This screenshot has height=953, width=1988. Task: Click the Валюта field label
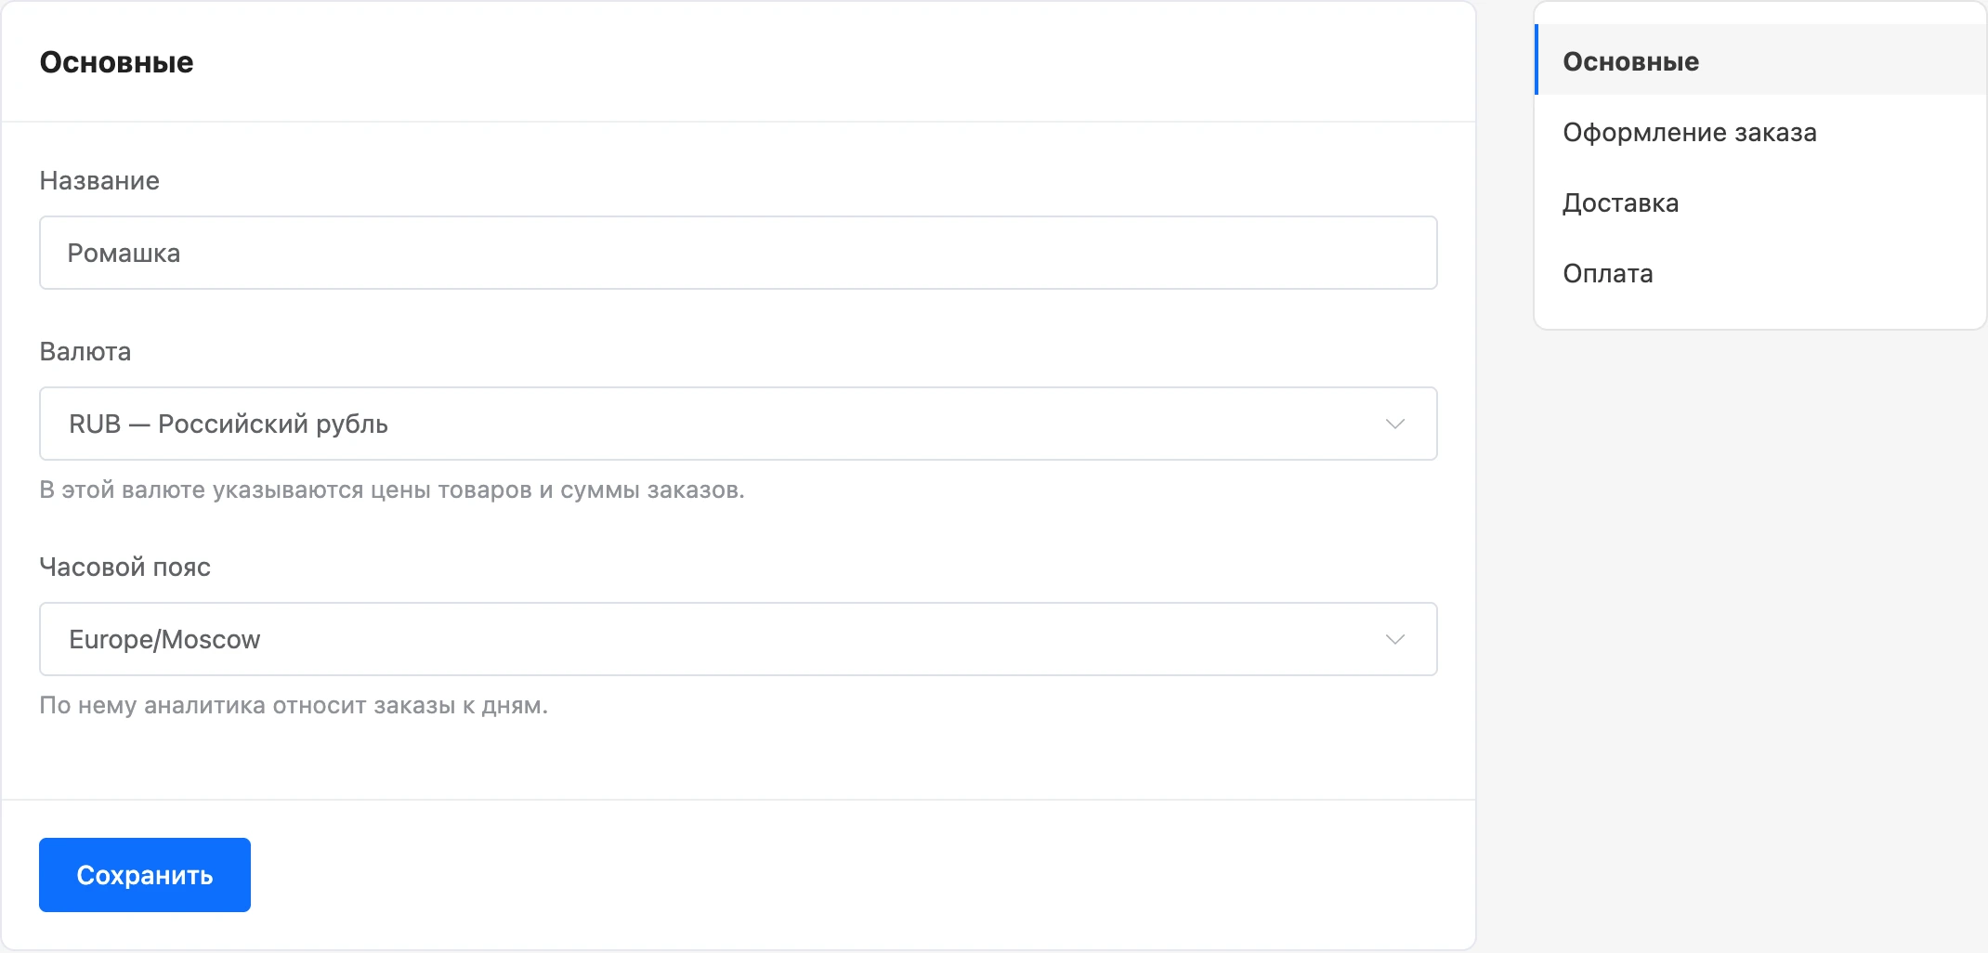tap(85, 351)
